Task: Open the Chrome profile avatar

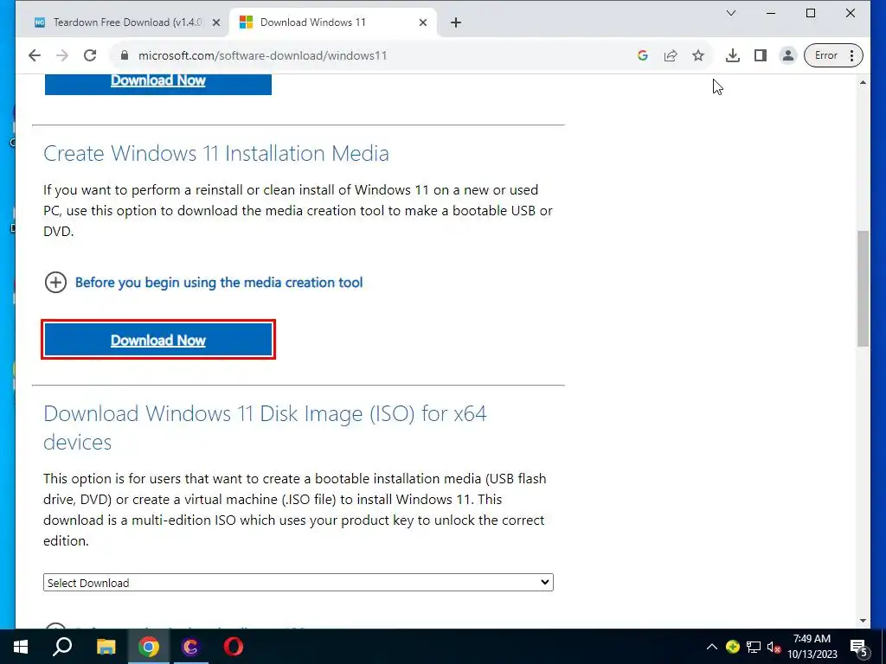Action: pyautogui.click(x=787, y=55)
